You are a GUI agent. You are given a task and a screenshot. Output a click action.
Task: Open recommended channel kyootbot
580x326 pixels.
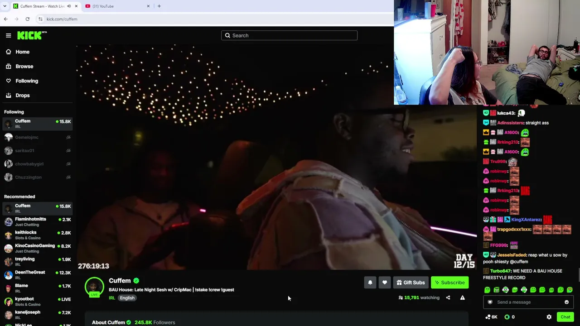(x=37, y=301)
